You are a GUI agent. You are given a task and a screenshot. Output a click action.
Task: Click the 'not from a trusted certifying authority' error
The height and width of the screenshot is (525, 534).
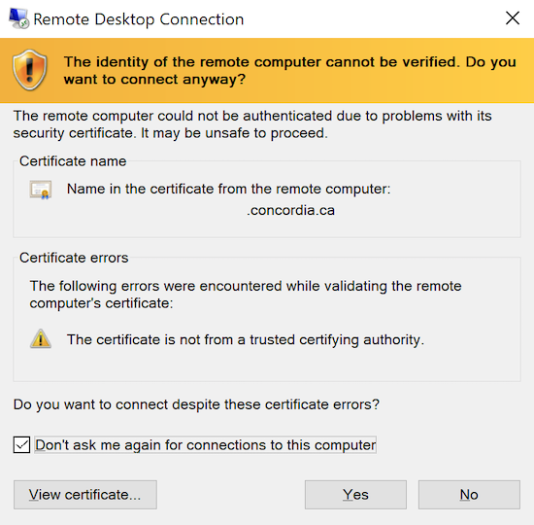tap(246, 339)
